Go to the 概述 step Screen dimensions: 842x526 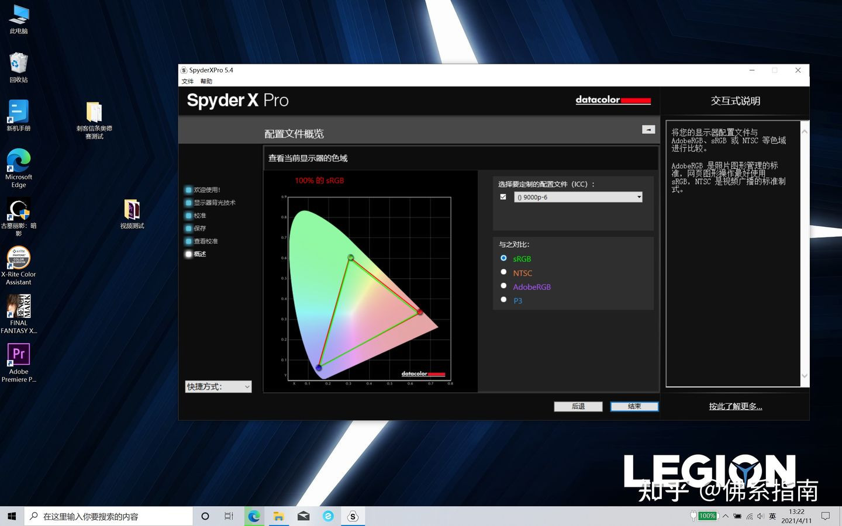point(196,254)
